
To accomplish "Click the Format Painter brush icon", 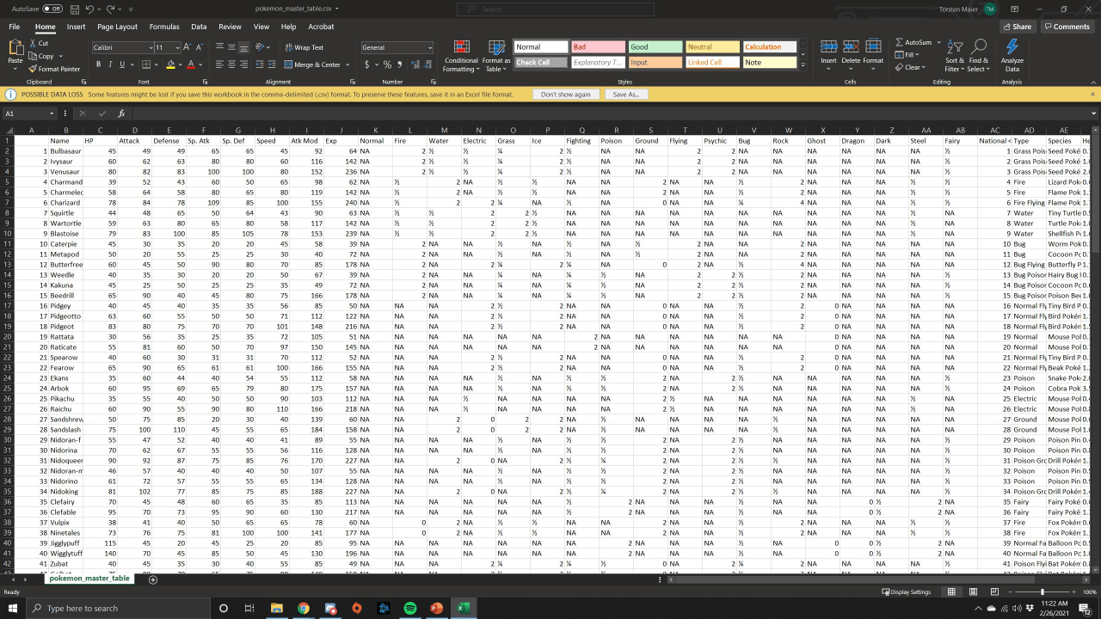I will point(33,69).
